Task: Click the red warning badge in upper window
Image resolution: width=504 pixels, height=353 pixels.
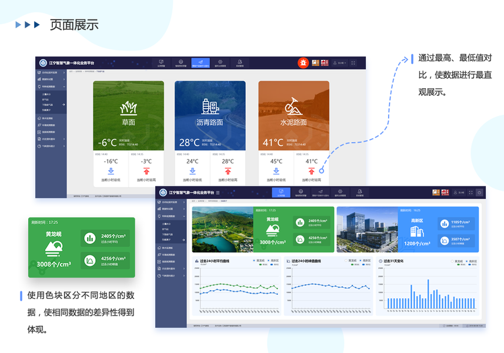Action: click(x=325, y=63)
